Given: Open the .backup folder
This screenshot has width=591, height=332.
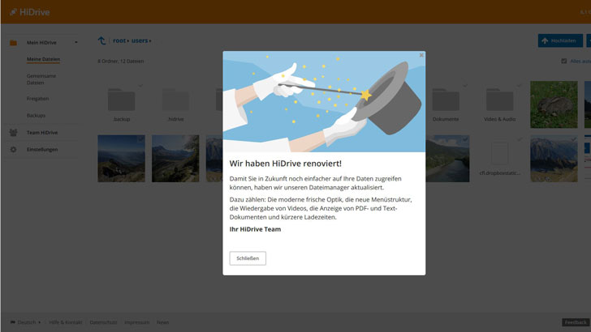Looking at the screenshot, I should (122, 100).
